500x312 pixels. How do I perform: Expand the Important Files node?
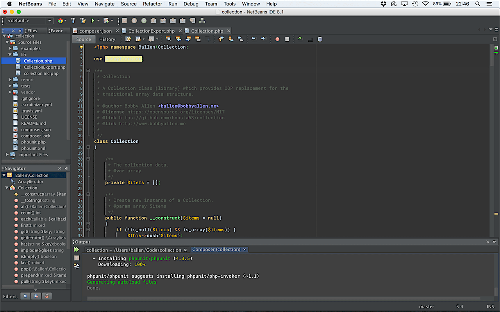(x=7, y=154)
